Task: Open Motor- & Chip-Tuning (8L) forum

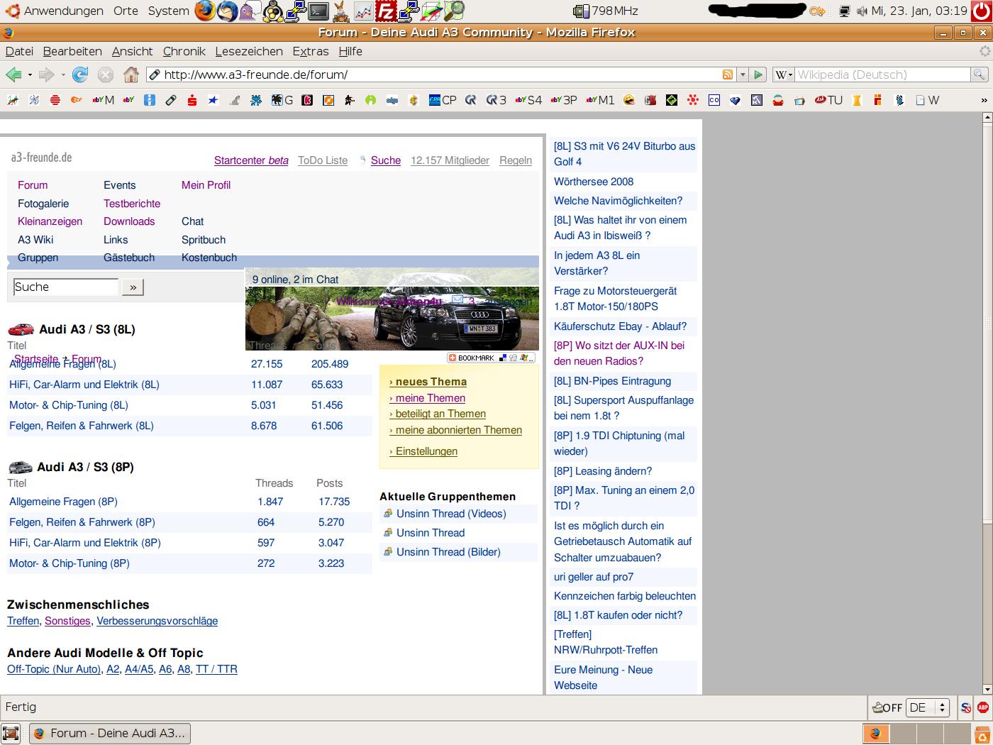Action: tap(69, 405)
